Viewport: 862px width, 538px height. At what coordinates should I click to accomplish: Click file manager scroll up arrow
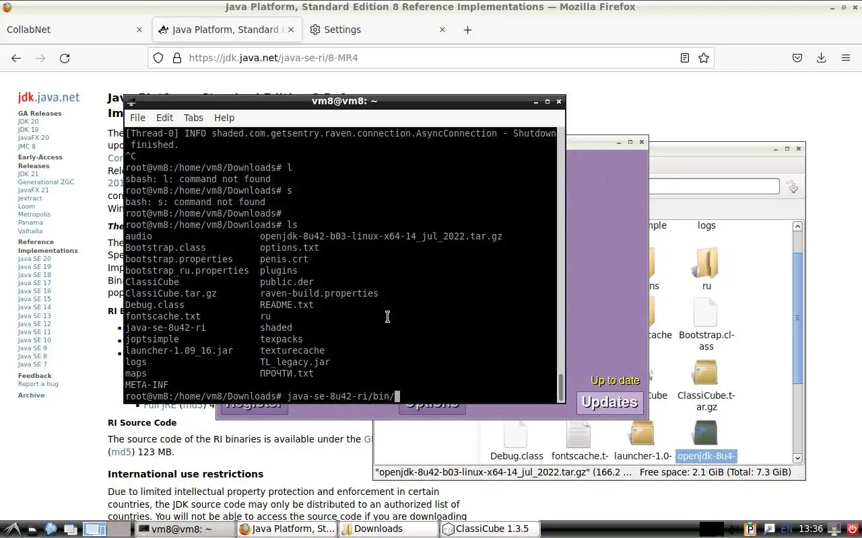click(798, 227)
